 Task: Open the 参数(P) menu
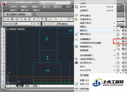(x=14, y=10)
